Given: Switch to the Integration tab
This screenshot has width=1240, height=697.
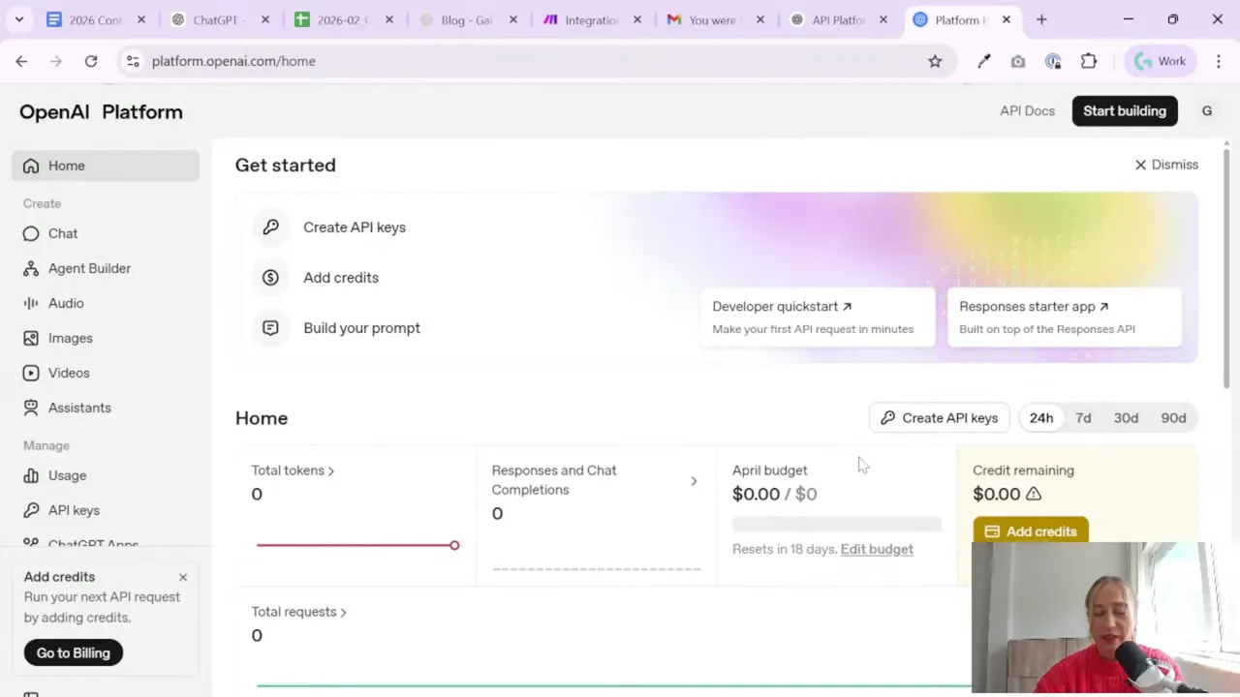Looking at the screenshot, I should pos(592,19).
